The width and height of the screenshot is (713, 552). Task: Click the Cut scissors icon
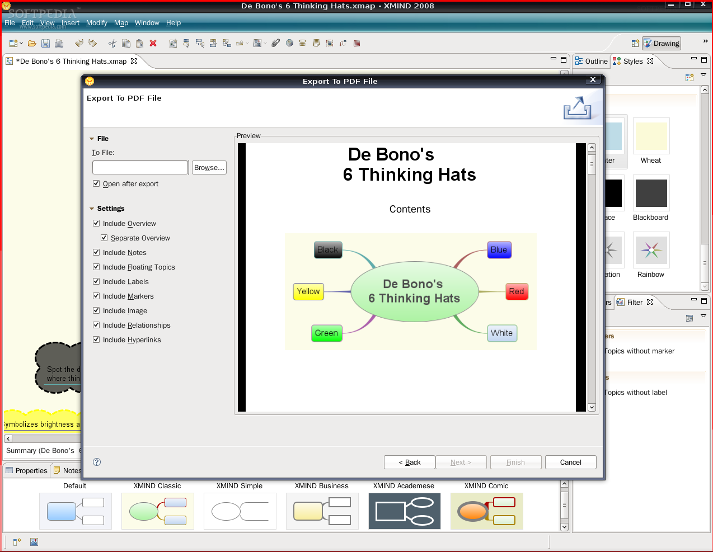(x=112, y=43)
